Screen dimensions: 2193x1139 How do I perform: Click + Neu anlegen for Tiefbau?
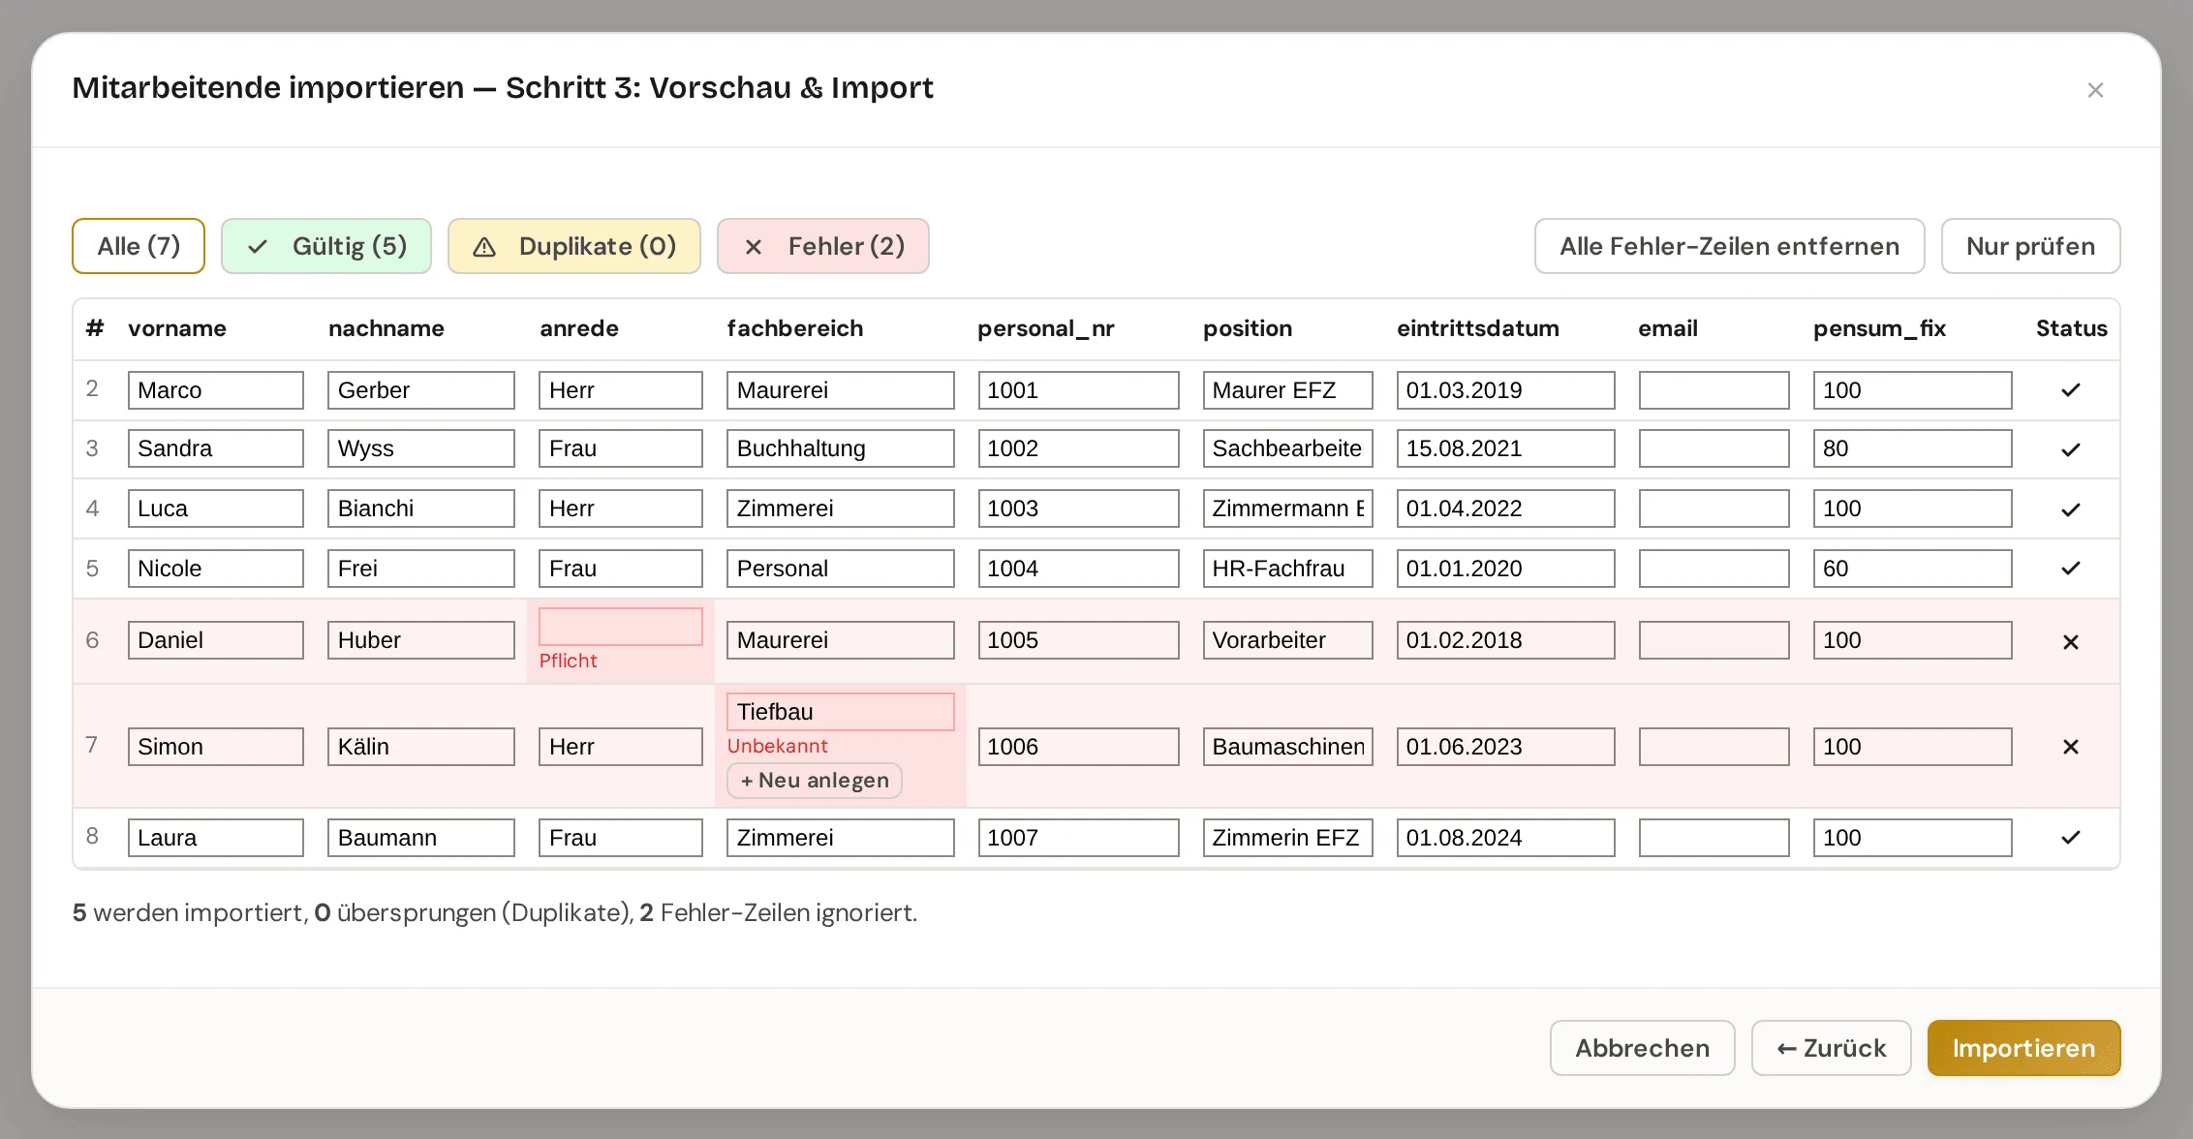(815, 781)
